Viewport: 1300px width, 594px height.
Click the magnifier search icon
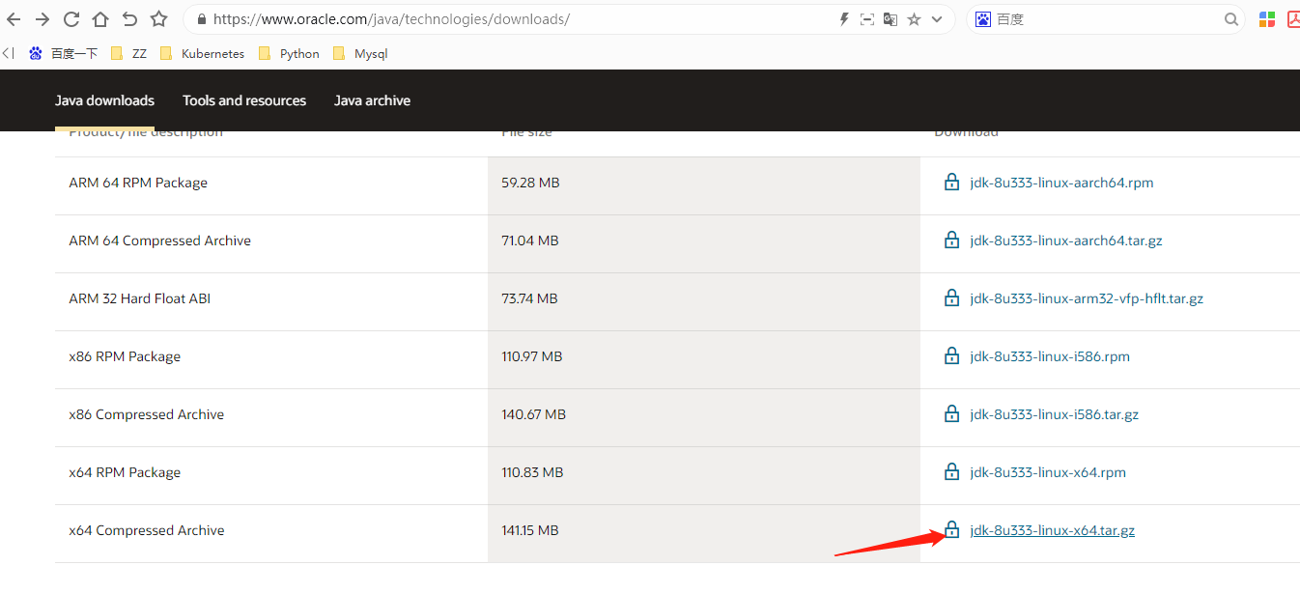(x=1231, y=19)
